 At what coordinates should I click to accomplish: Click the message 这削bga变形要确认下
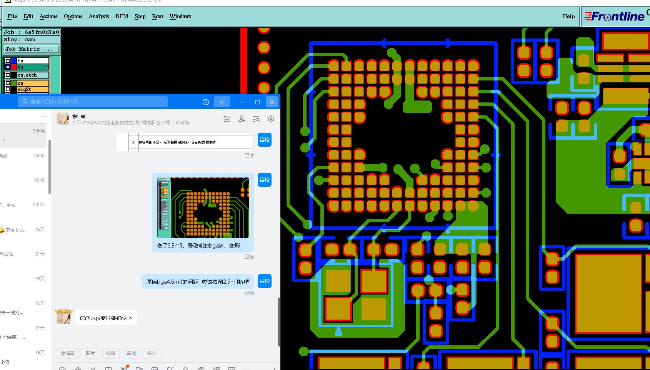pos(106,318)
